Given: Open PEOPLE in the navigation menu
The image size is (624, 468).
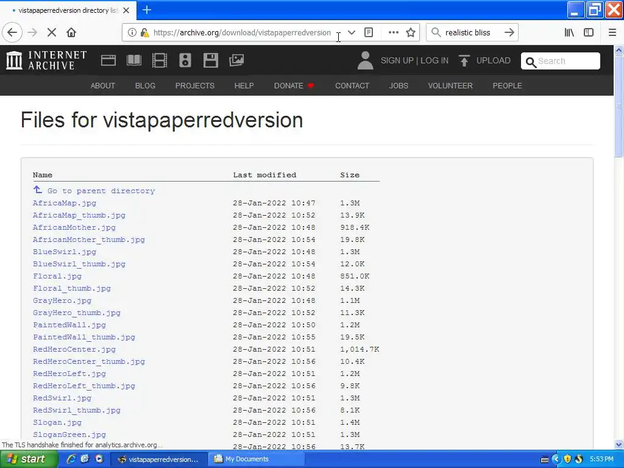Looking at the screenshot, I should pos(508,85).
